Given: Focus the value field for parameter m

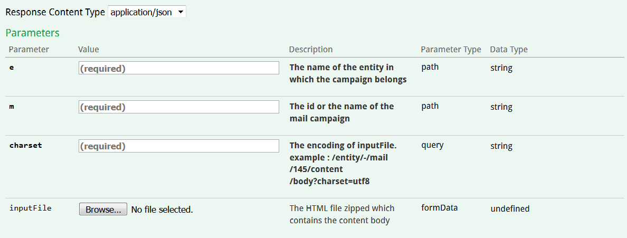Looking at the screenshot, I should [x=178, y=107].
